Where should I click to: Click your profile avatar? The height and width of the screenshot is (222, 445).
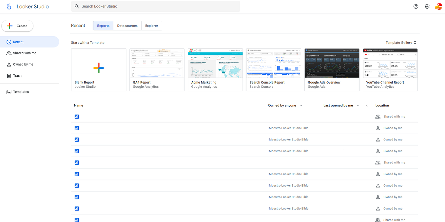(x=438, y=6)
